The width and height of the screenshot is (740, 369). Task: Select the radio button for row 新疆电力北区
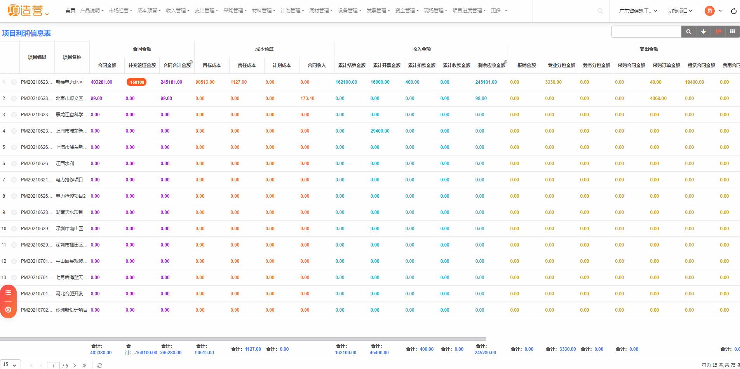pyautogui.click(x=14, y=82)
